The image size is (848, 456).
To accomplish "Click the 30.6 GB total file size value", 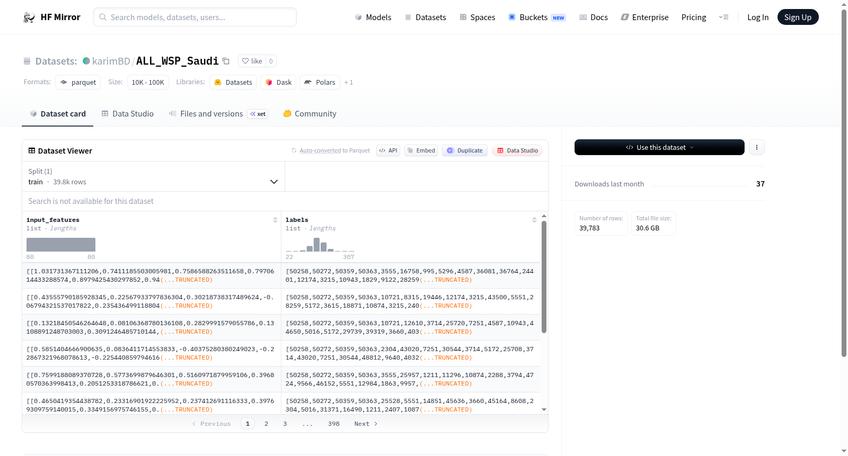I will [648, 228].
